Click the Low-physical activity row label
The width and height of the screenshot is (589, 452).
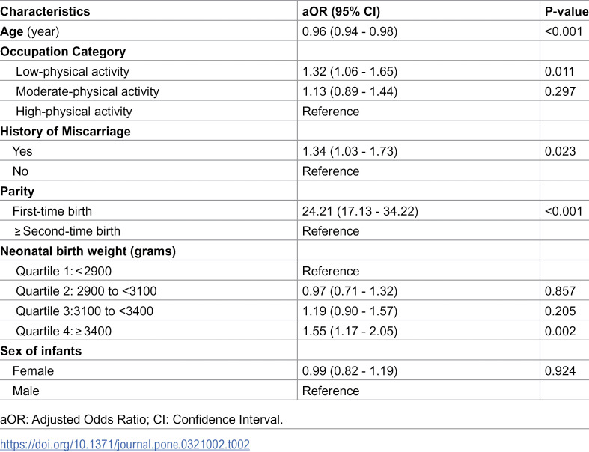coord(73,71)
